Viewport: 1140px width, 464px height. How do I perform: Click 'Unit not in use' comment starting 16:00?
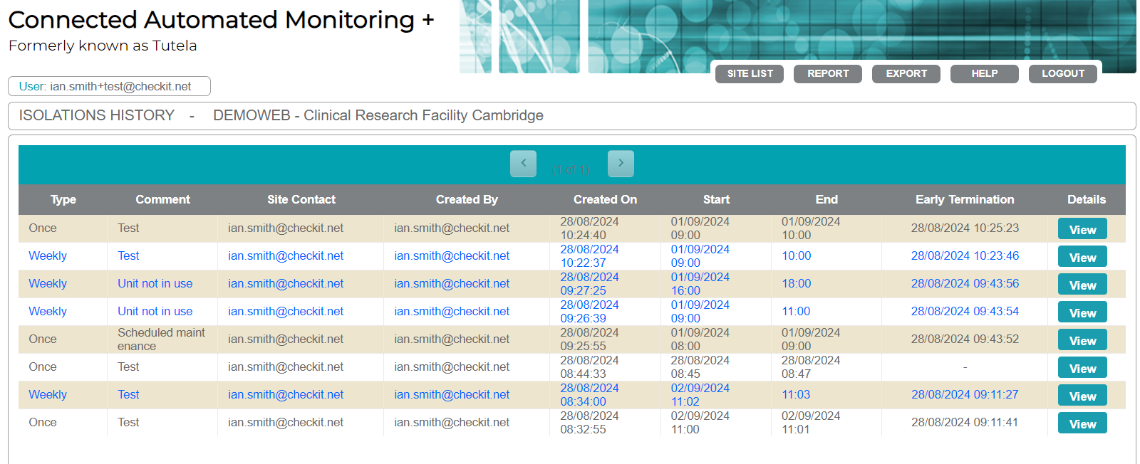click(x=155, y=284)
